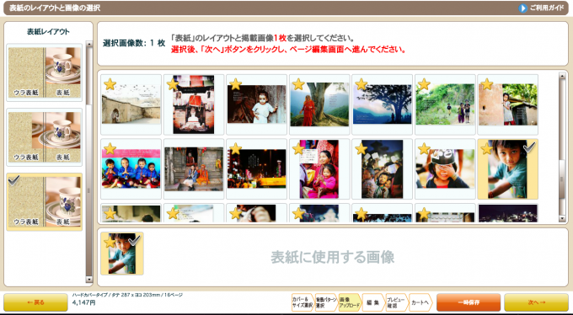The image size is (573, 315).
Task: Click the star on the green hillside photo
Action: point(424,84)
